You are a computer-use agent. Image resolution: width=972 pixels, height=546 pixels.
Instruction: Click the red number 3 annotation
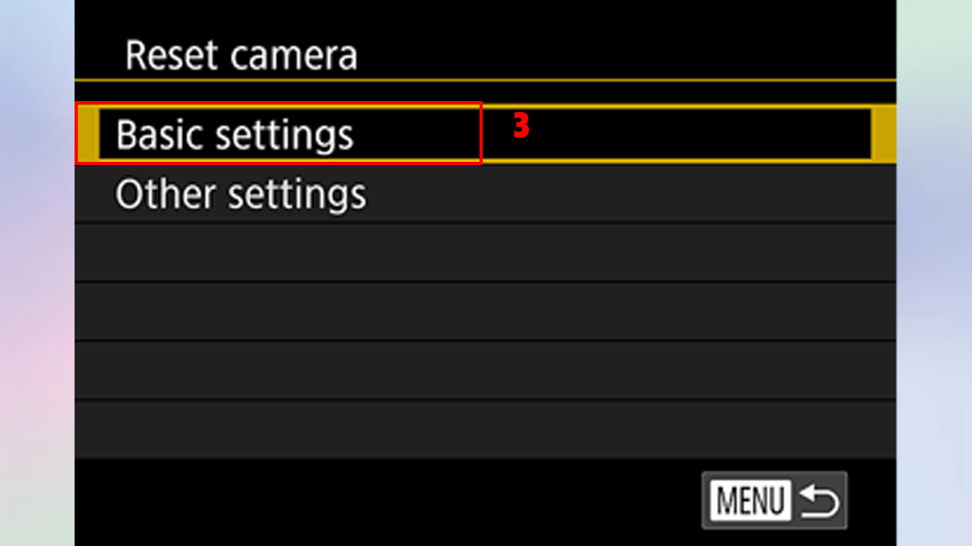(522, 127)
